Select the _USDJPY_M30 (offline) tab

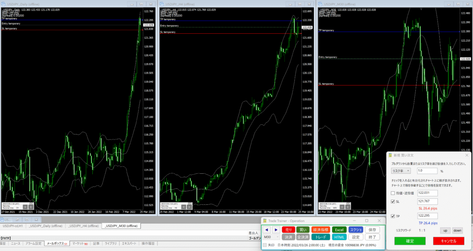coord(121,226)
